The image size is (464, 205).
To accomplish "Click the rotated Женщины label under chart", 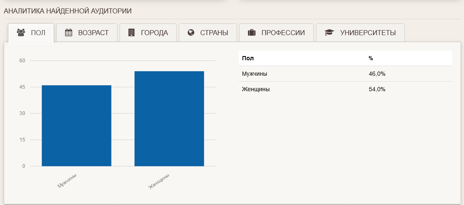I will point(159,181).
